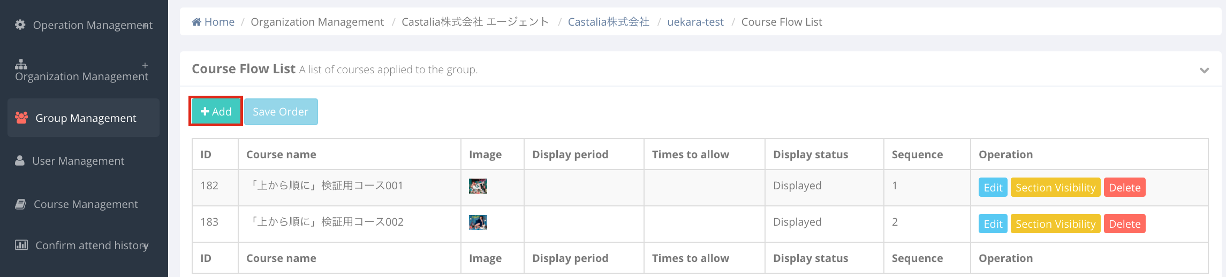Open the thumbnail image of course 182
The image size is (1226, 277).
[x=478, y=186]
